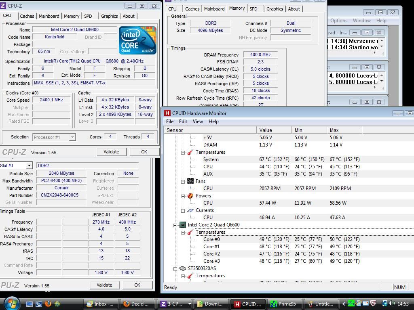Screen dimensions: 414x310
Task: Click the Sensor column header
Action: click(x=210, y=130)
